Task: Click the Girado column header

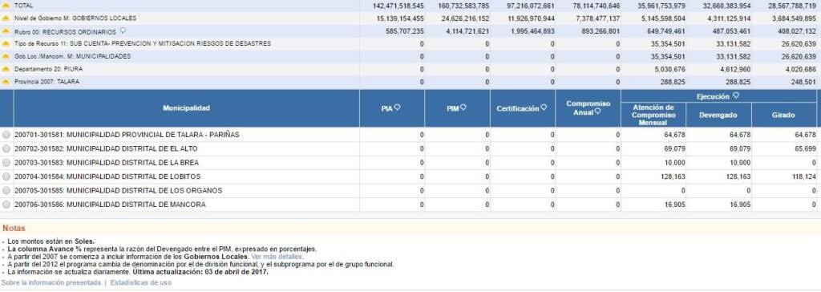Action: coord(783,115)
